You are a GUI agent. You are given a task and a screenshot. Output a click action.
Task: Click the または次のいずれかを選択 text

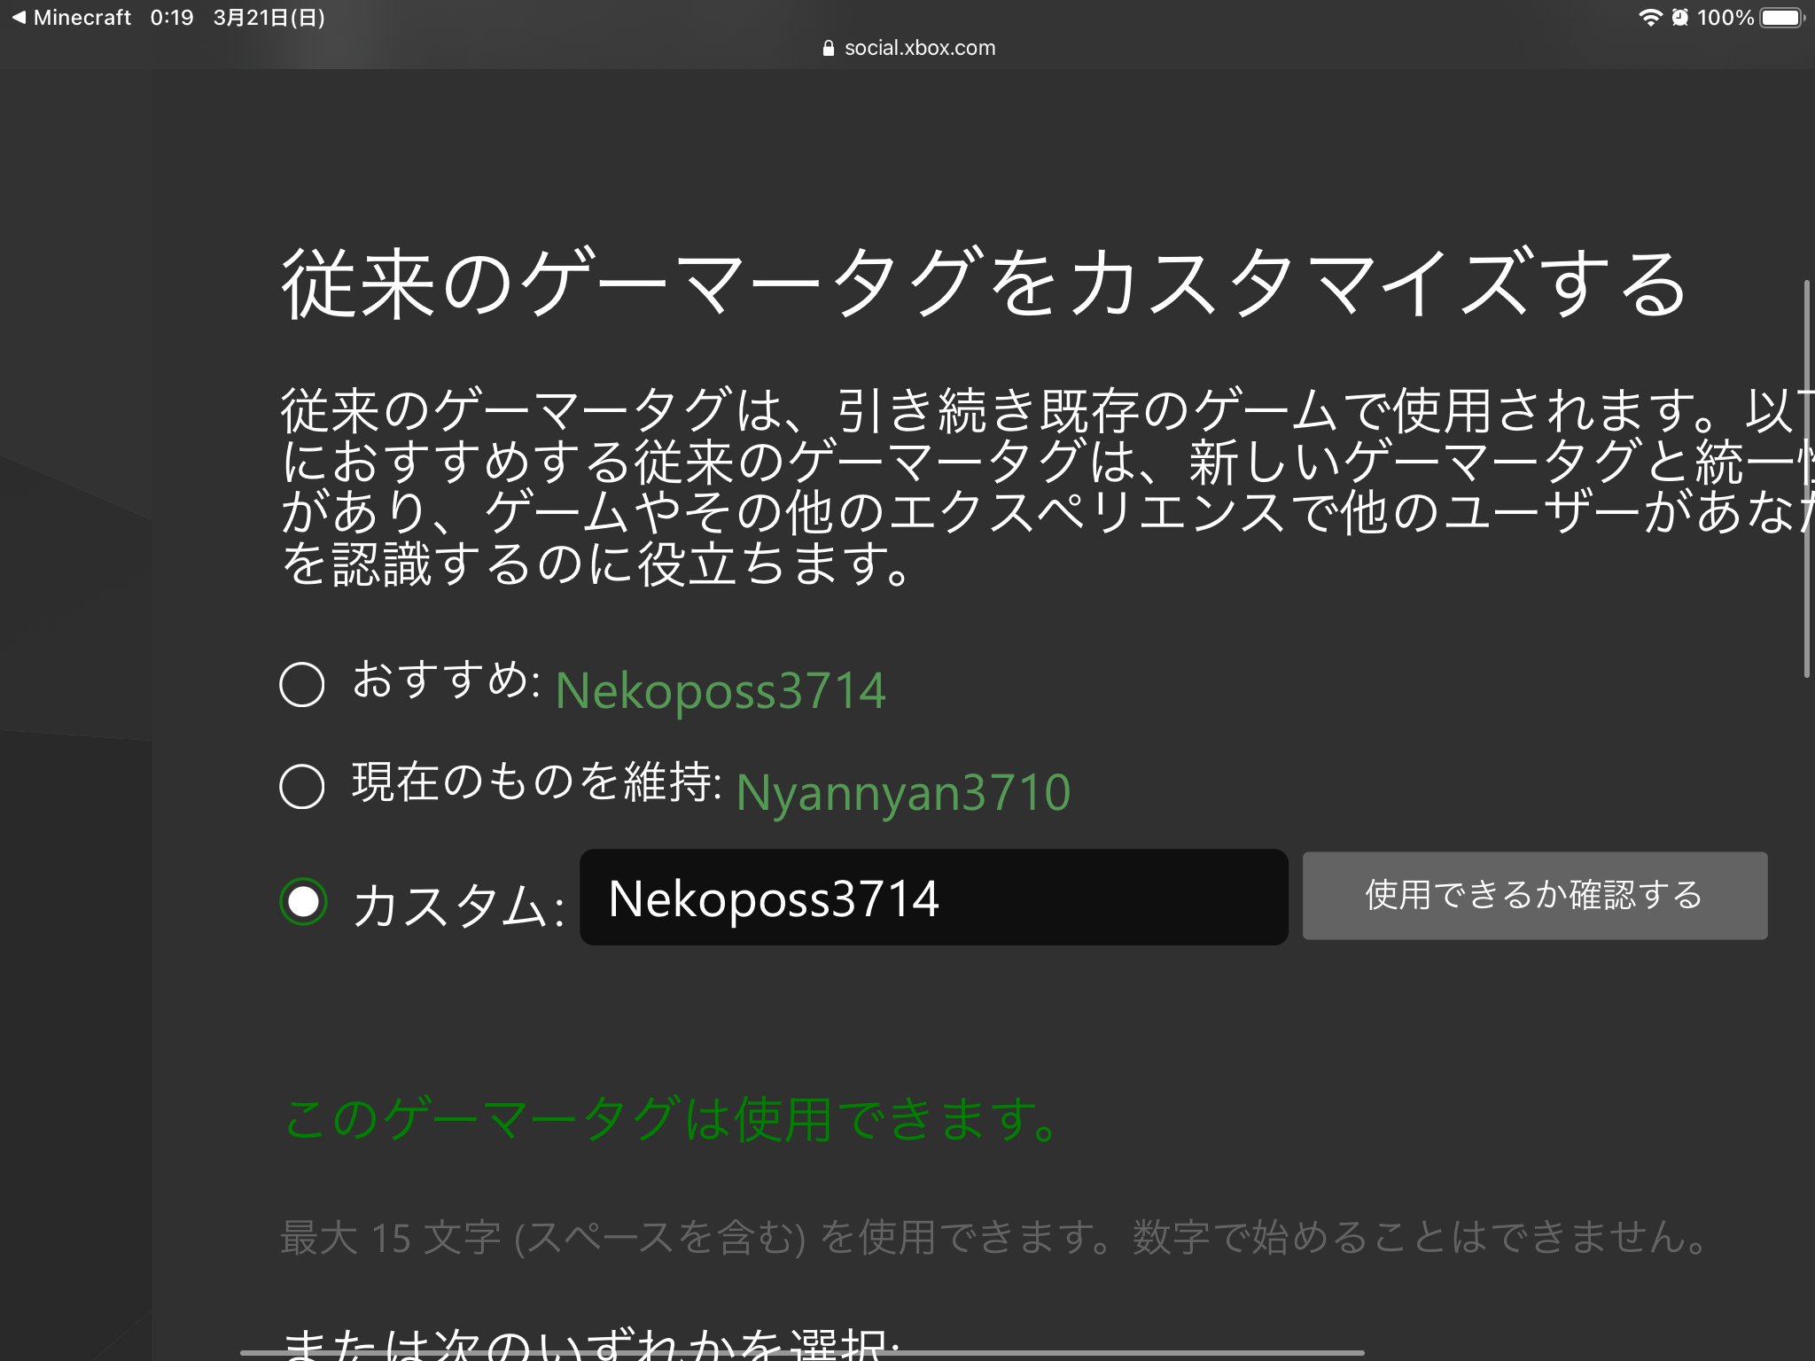click(591, 1345)
